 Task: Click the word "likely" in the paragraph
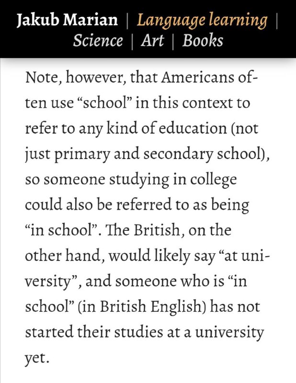172,257
